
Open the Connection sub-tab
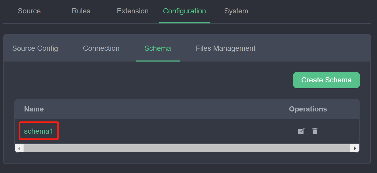[x=101, y=48]
